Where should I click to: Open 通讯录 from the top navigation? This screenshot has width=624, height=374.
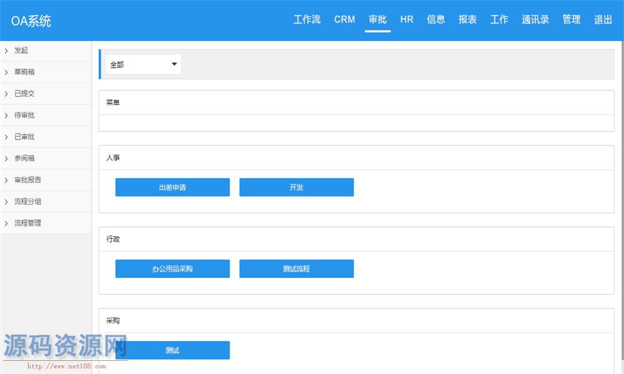(535, 19)
